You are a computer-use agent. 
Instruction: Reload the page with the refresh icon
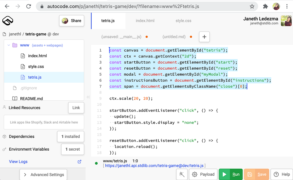click(x=29, y=6)
